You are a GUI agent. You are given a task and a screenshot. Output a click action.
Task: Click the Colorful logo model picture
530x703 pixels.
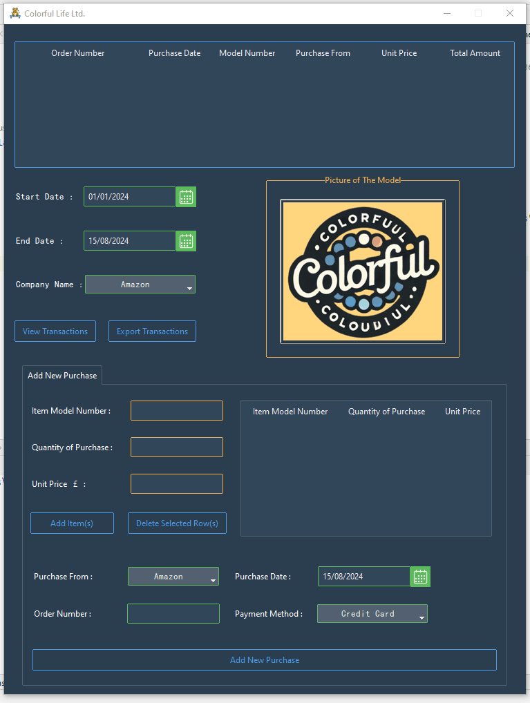coord(363,271)
